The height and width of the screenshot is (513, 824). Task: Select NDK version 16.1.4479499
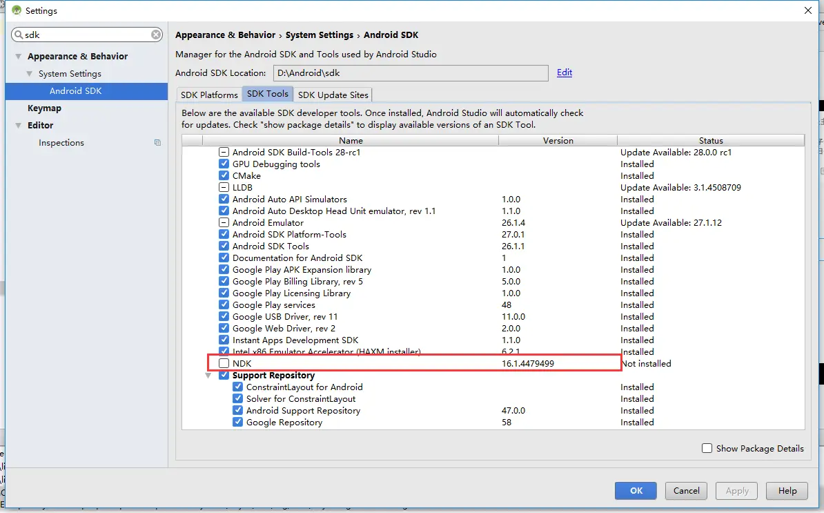(528, 363)
